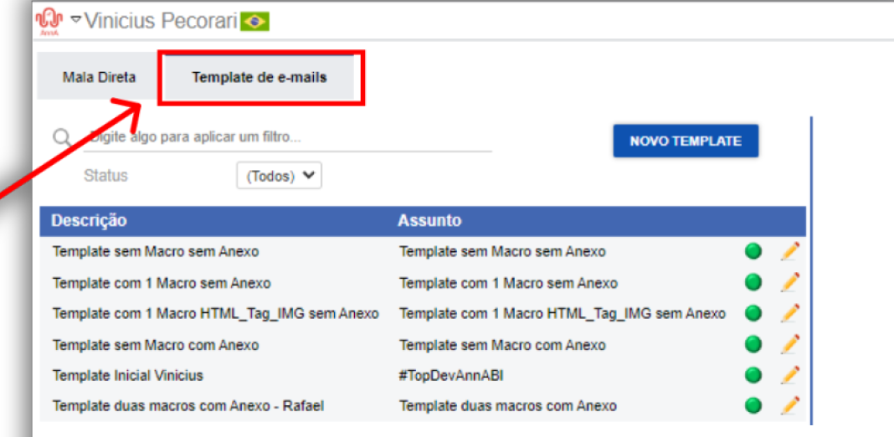Toggle green status of 'Template Inicial Vinicius'

coord(753,375)
